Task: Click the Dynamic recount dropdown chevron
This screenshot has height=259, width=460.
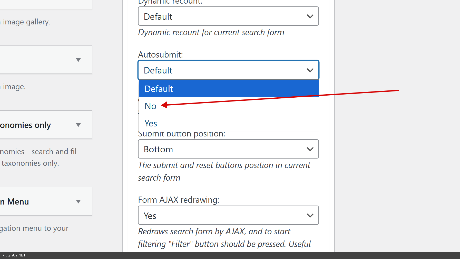Action: pos(310,16)
